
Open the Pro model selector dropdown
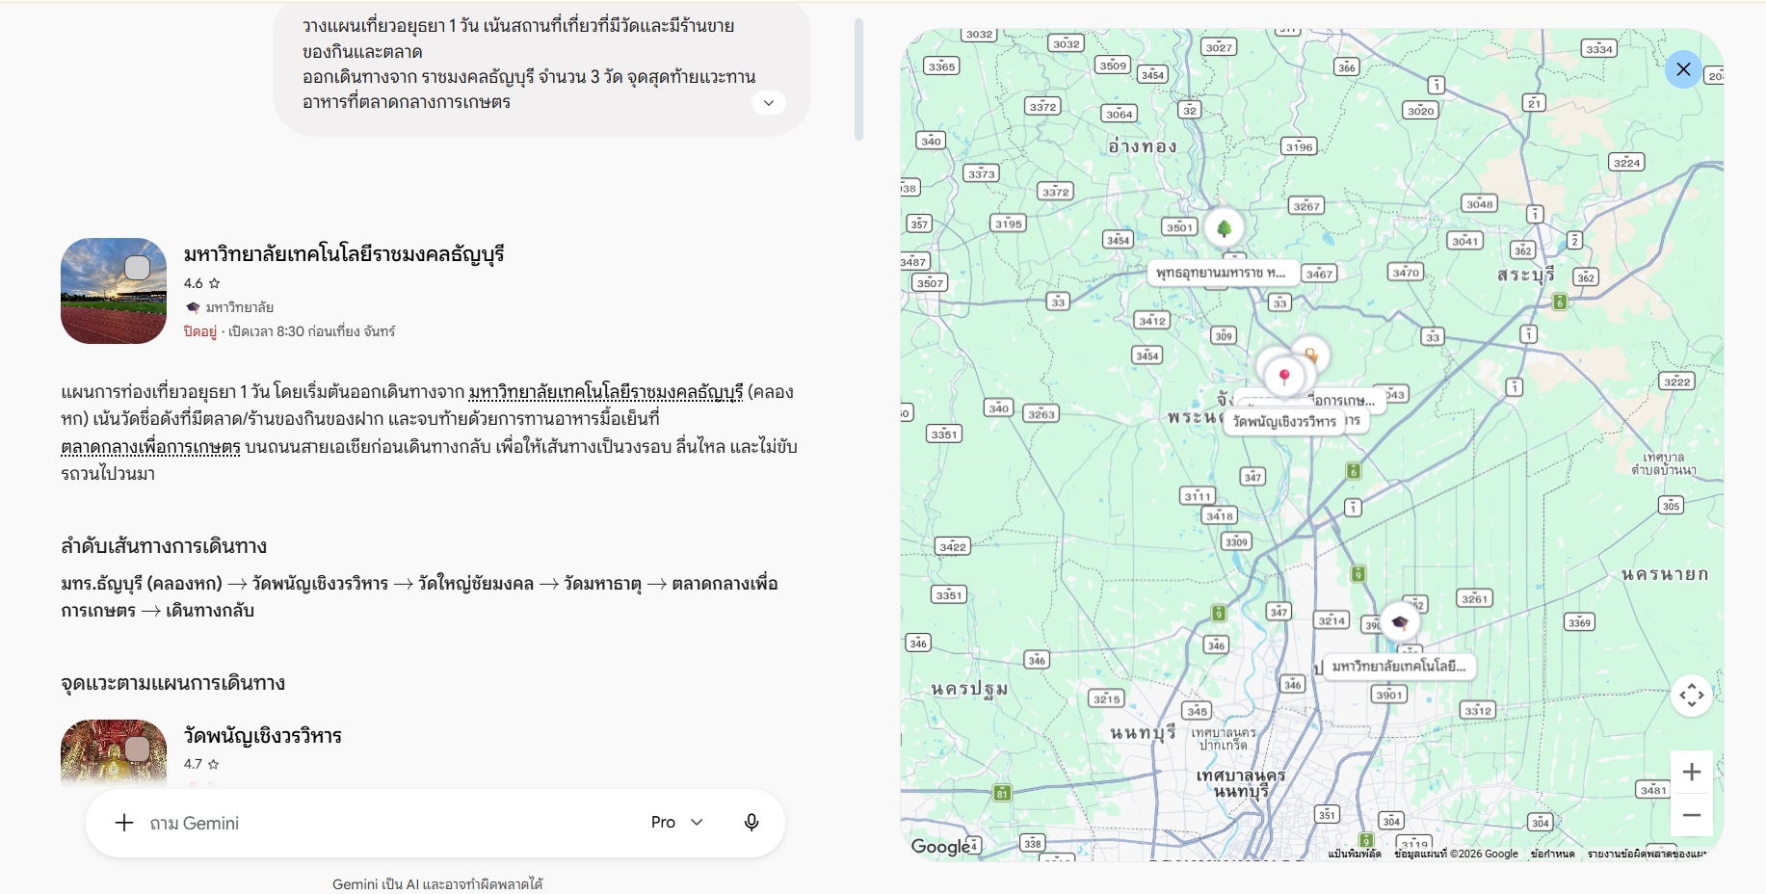(x=677, y=822)
